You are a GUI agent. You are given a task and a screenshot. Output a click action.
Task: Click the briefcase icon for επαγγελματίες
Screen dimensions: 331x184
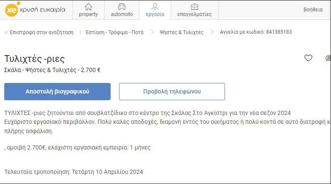[x=194, y=6]
